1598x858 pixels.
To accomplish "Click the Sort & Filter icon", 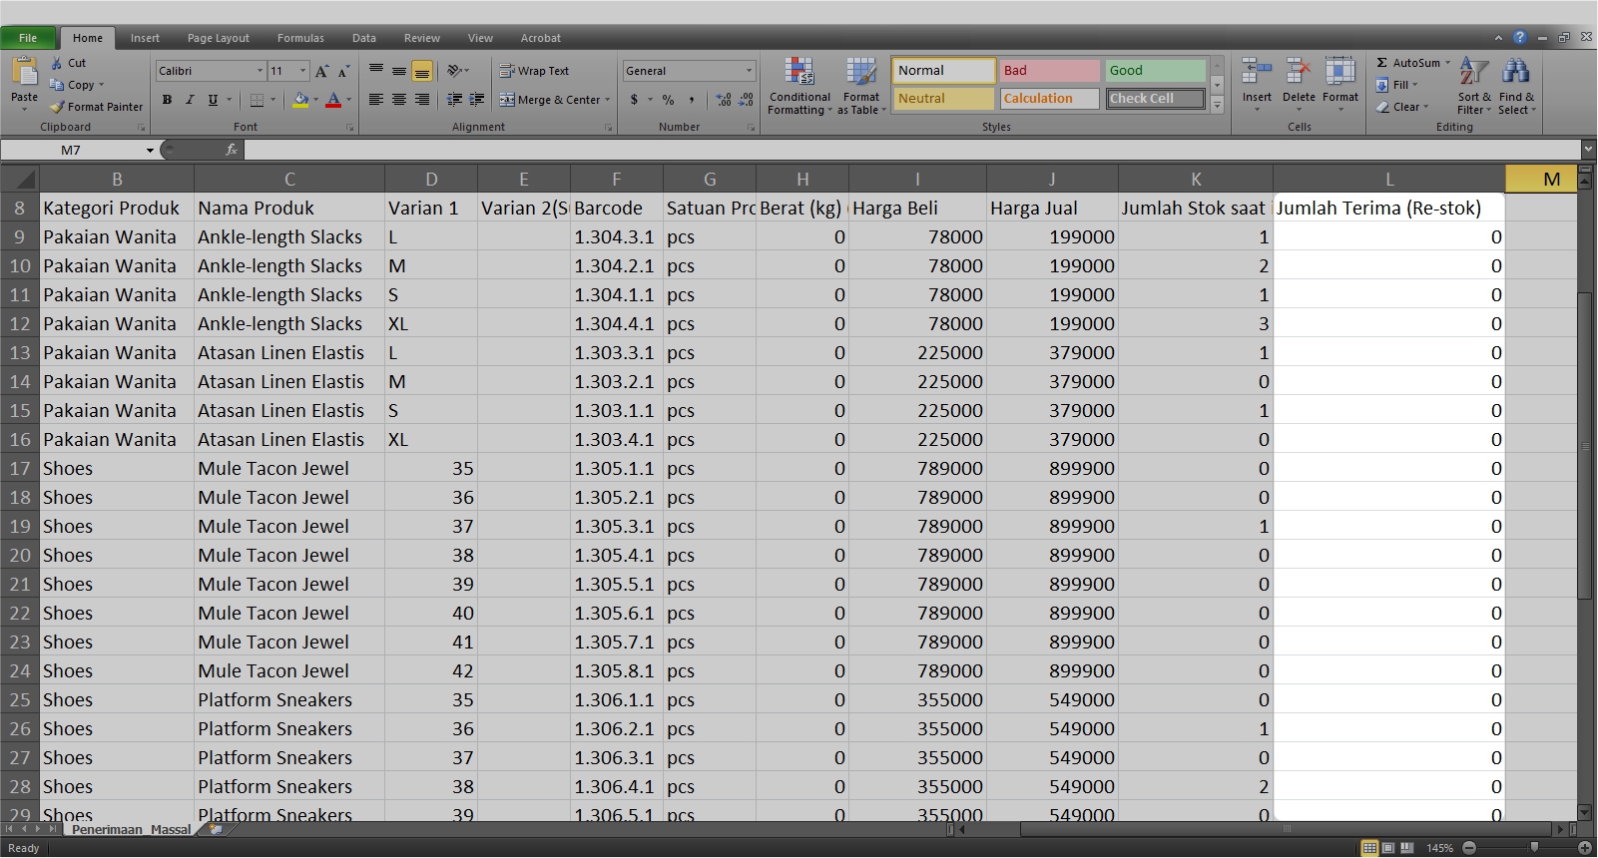I will coord(1473,85).
